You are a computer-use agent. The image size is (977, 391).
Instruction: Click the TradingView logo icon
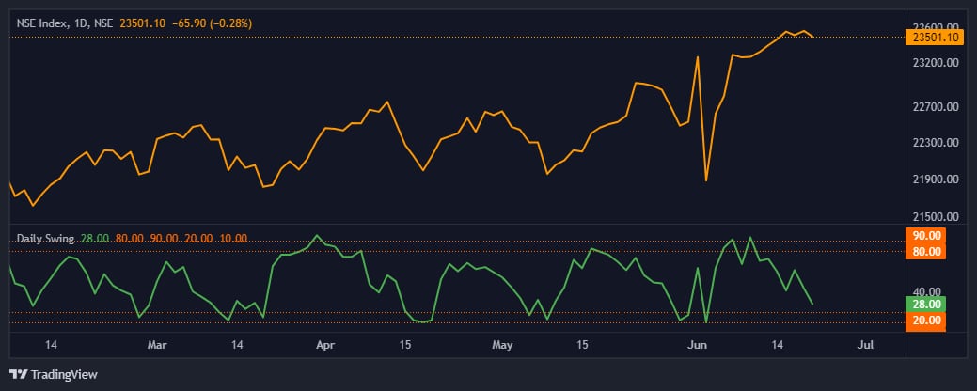[x=18, y=374]
